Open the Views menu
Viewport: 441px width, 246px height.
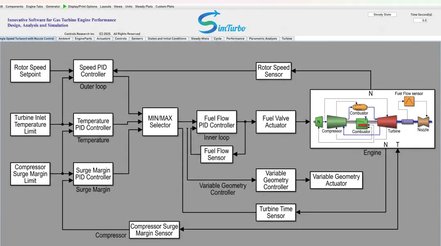(118, 7)
